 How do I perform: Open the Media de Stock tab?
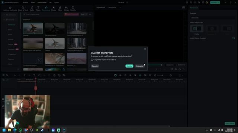pos(23,8)
